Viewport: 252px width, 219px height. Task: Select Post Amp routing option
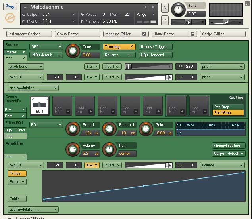click(x=228, y=112)
